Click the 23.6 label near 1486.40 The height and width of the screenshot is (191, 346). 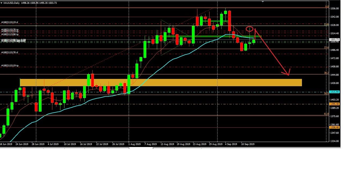(x=326, y=47)
